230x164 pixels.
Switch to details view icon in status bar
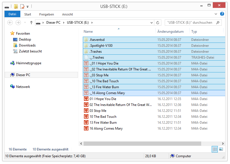click(215, 149)
